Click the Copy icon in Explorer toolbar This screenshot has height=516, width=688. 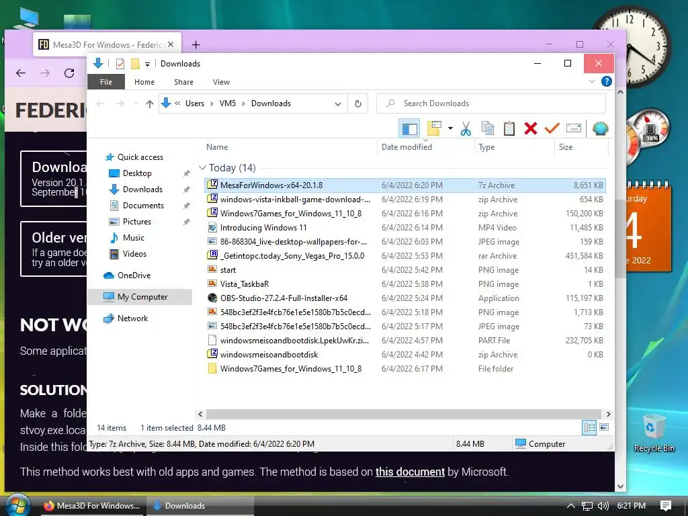[488, 128]
